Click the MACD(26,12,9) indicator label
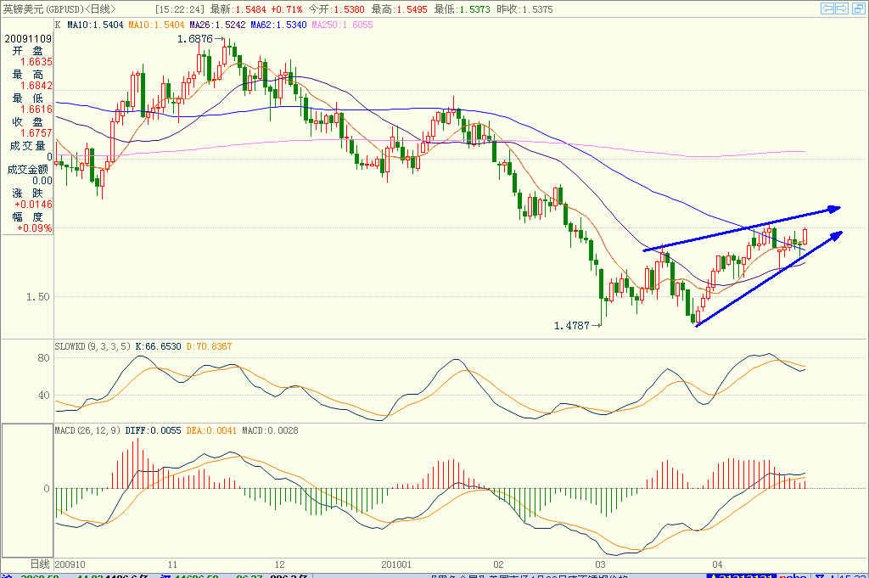869x578 pixels. [x=87, y=430]
